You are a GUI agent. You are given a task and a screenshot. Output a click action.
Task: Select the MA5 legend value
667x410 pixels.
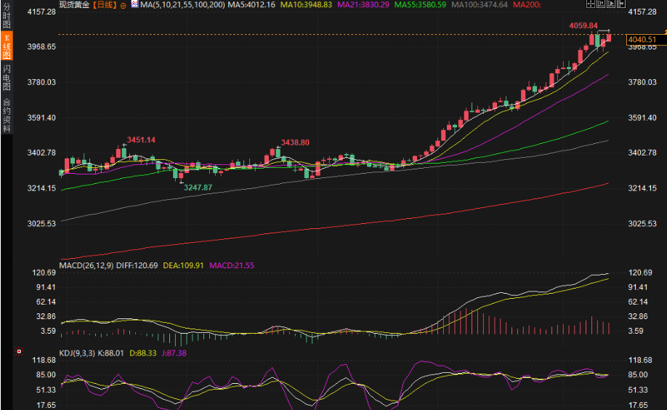tap(251, 5)
